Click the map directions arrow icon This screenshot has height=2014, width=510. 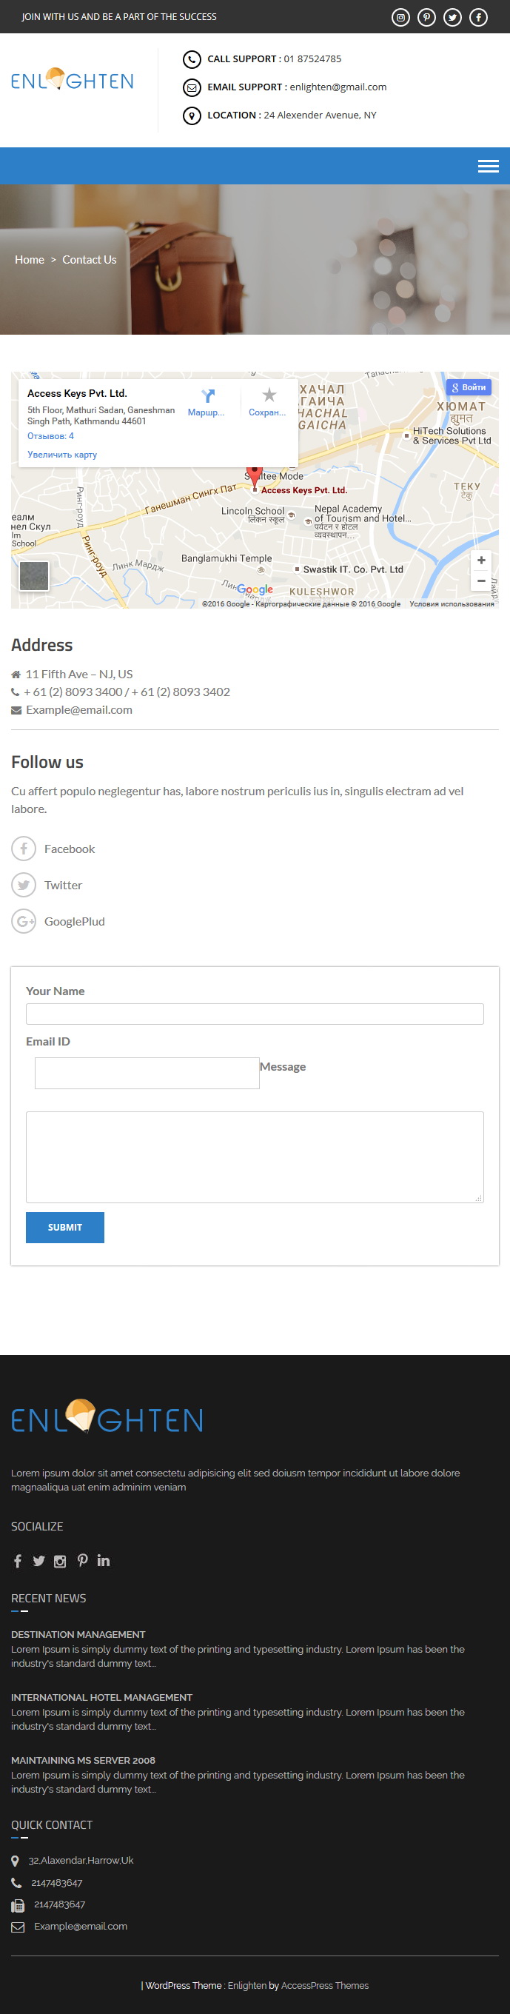coord(207,395)
